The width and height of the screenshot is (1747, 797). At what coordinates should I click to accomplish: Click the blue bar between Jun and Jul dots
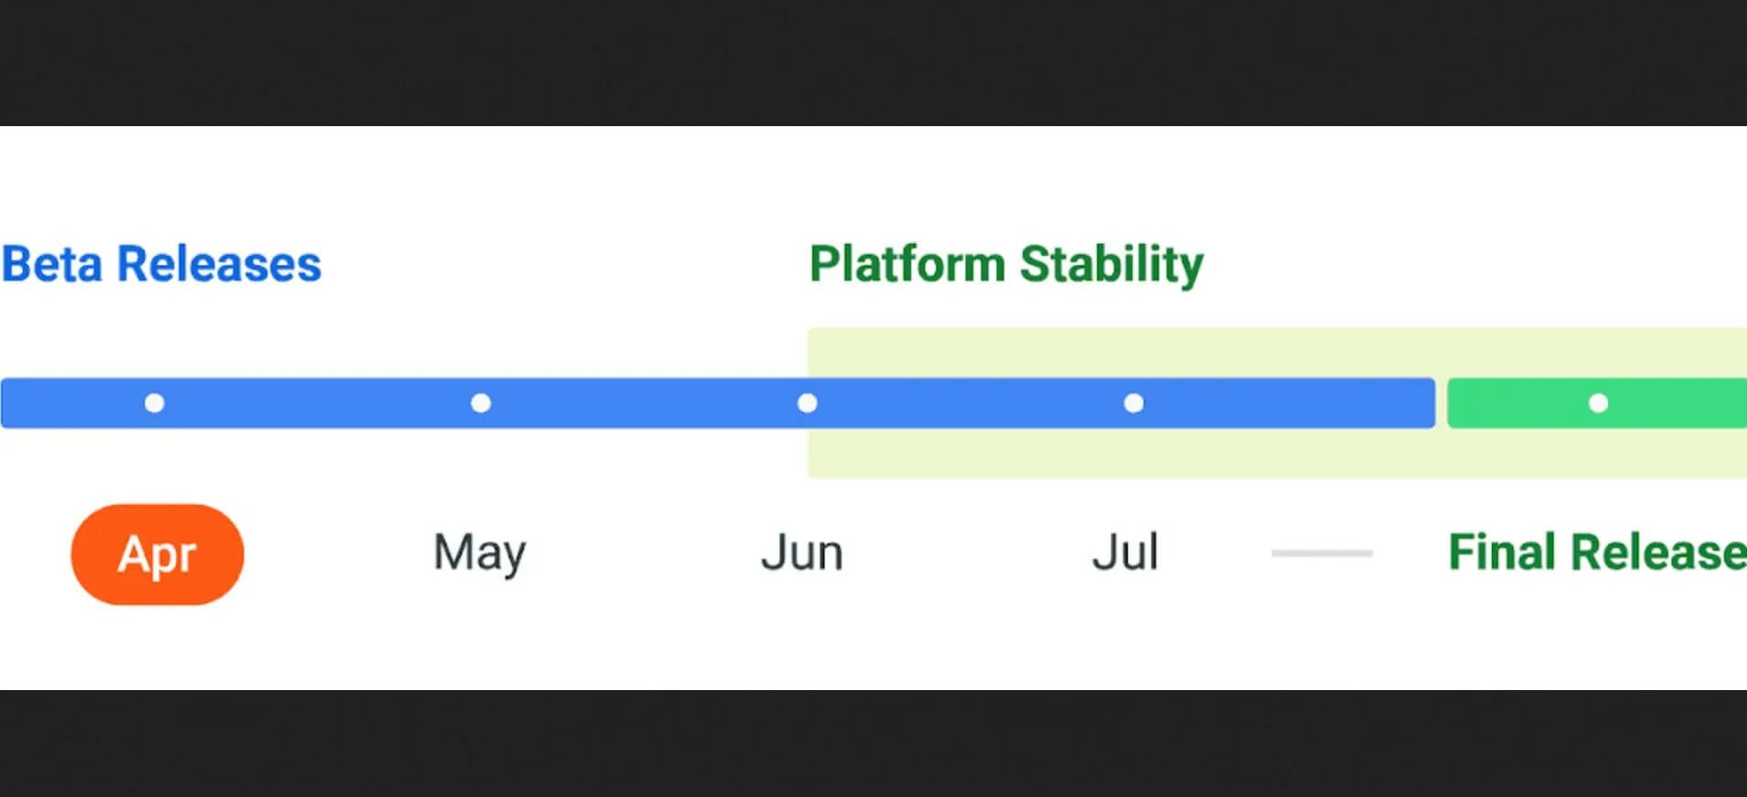tap(969, 403)
